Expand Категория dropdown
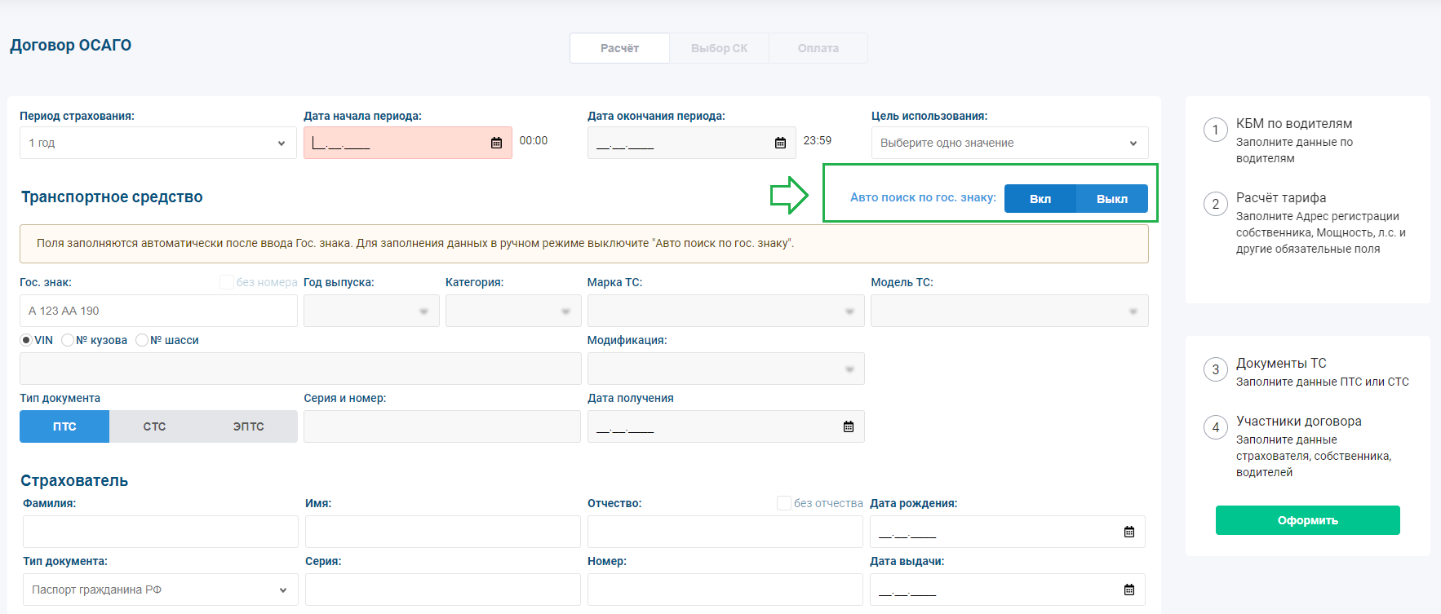 [x=513, y=311]
